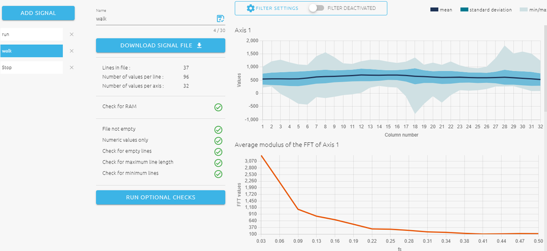Click the 'Number of values per line' value 96
Image resolution: width=547 pixels, height=251 pixels.
tap(186, 77)
